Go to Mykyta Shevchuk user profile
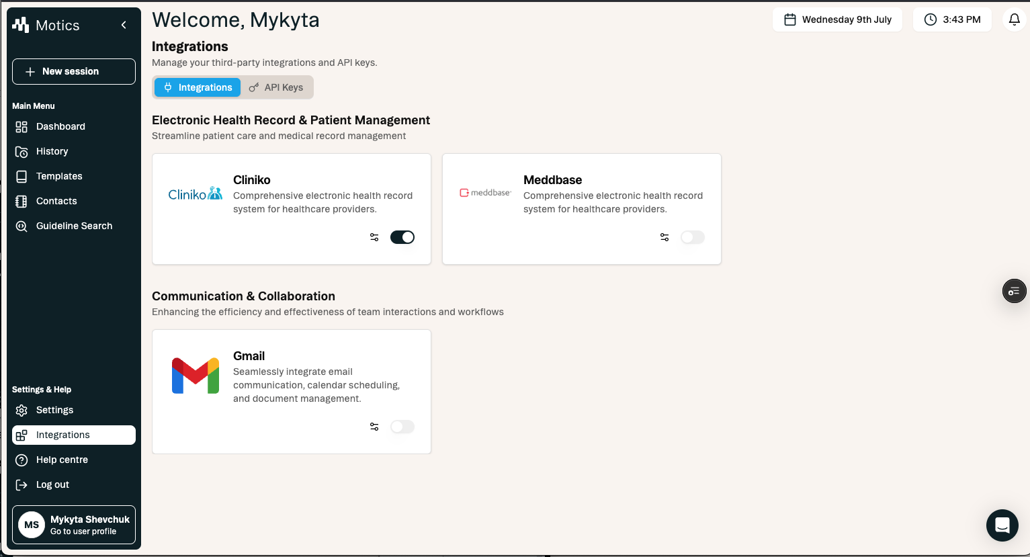 click(74, 525)
